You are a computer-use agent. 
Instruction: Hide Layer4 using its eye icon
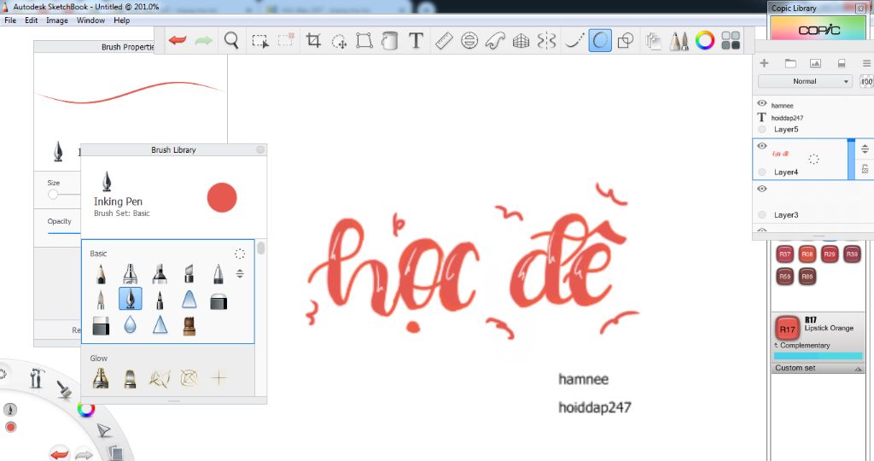(x=762, y=146)
